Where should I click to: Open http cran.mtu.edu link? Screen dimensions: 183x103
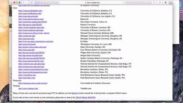tap(27, 39)
